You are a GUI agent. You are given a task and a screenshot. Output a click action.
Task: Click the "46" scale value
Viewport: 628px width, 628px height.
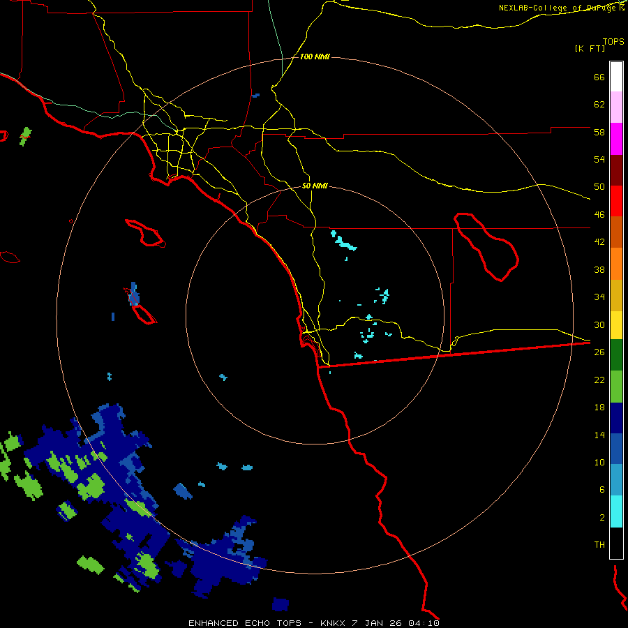[x=599, y=215]
